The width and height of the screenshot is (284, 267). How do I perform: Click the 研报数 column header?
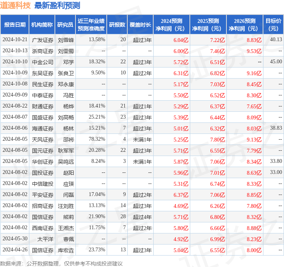tap(117, 25)
